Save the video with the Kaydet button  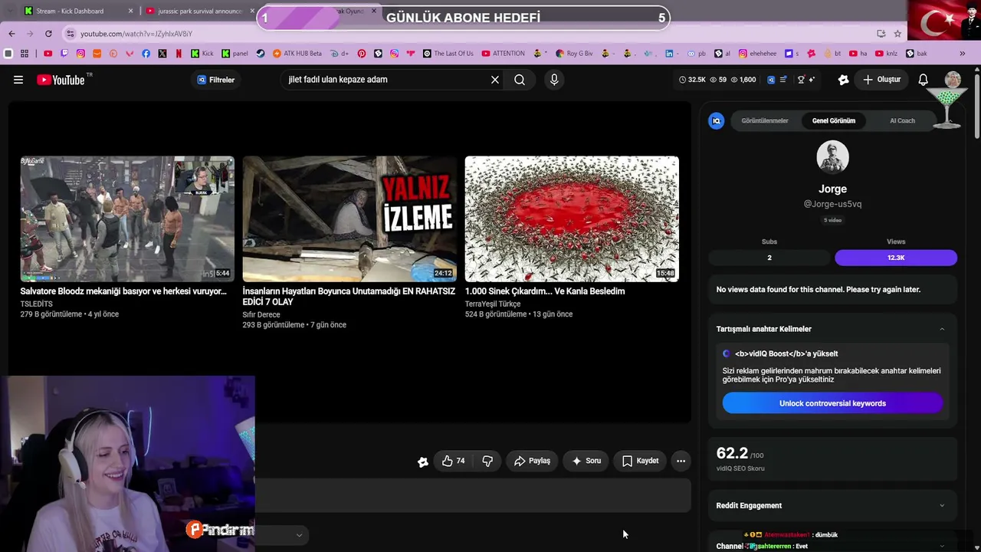(x=640, y=461)
